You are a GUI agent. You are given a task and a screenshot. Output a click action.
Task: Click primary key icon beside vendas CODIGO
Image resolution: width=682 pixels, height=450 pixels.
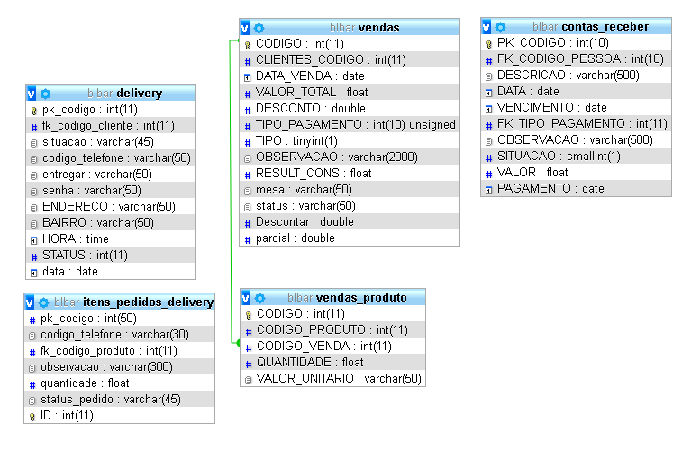(x=248, y=45)
